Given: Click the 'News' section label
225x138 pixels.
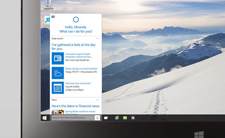Looking at the screenshot, I should pos(54,100).
